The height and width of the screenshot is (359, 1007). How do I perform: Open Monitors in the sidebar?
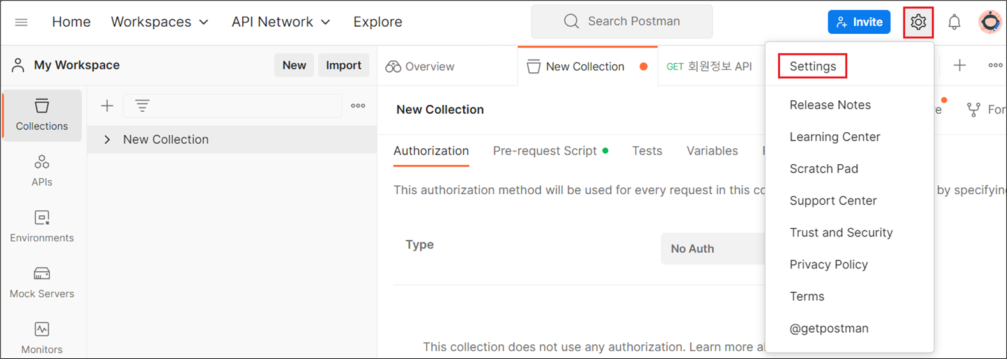coord(42,339)
